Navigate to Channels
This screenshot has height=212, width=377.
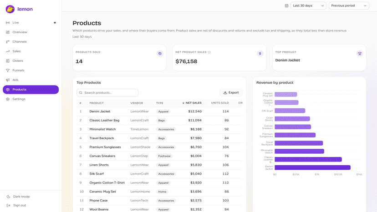(31, 42)
